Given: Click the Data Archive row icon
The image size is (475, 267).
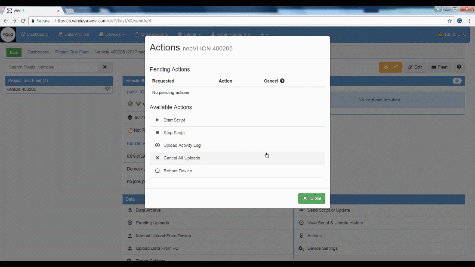Looking at the screenshot, I should click(130, 210).
